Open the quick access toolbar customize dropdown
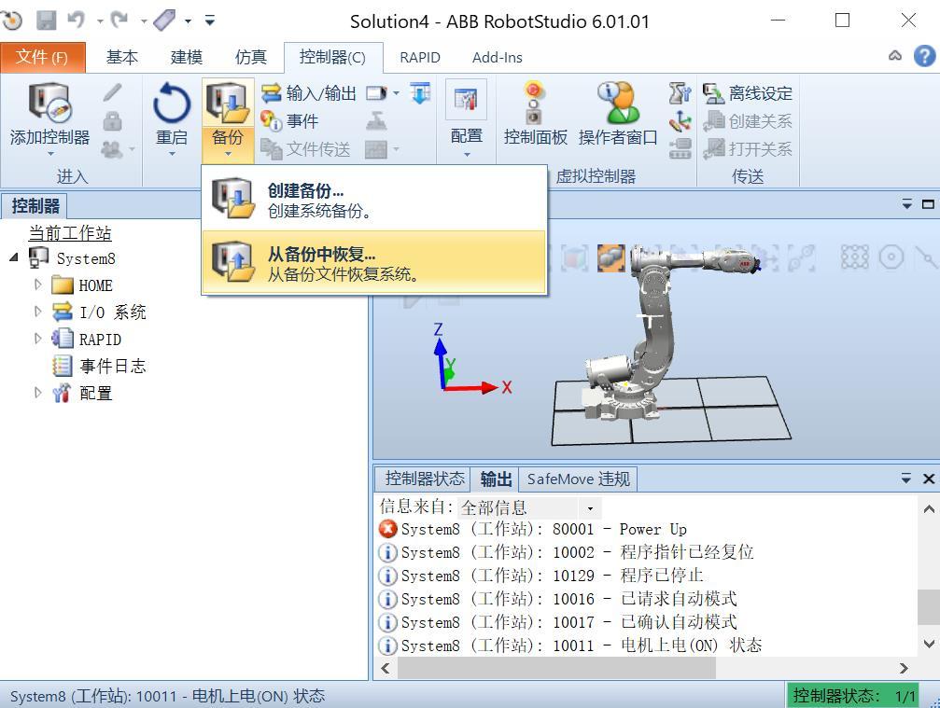 point(210,21)
